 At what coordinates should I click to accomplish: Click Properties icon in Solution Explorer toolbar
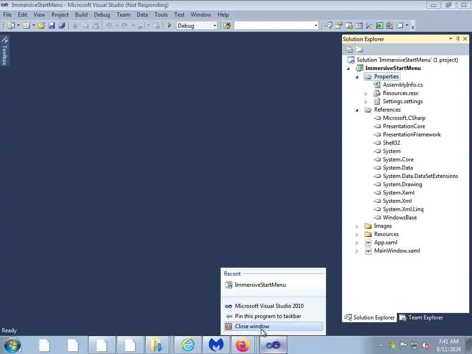pos(349,49)
